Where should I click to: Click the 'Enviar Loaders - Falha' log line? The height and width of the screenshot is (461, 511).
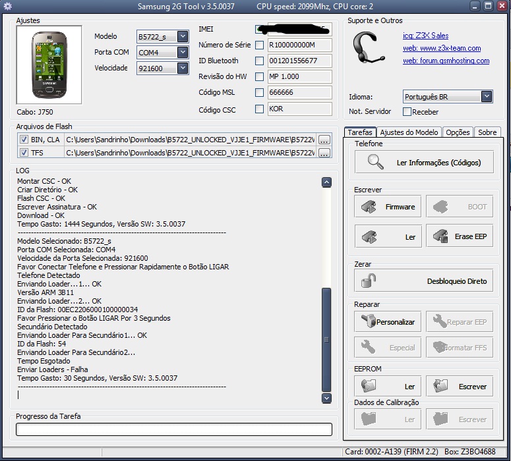click(53, 369)
